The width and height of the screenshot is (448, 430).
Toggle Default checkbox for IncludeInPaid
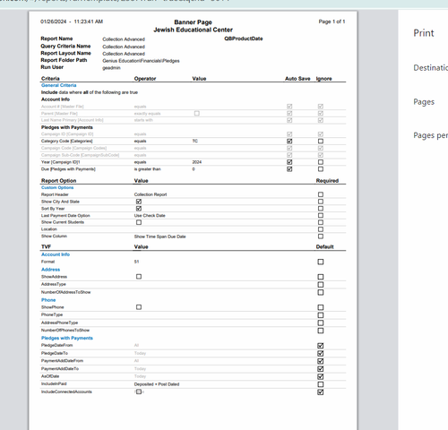click(321, 384)
